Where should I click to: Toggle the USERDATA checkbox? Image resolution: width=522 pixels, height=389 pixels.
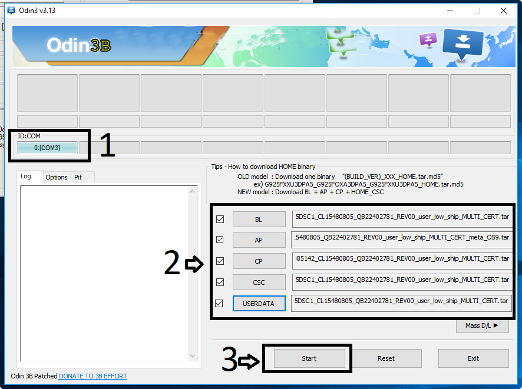coord(219,304)
